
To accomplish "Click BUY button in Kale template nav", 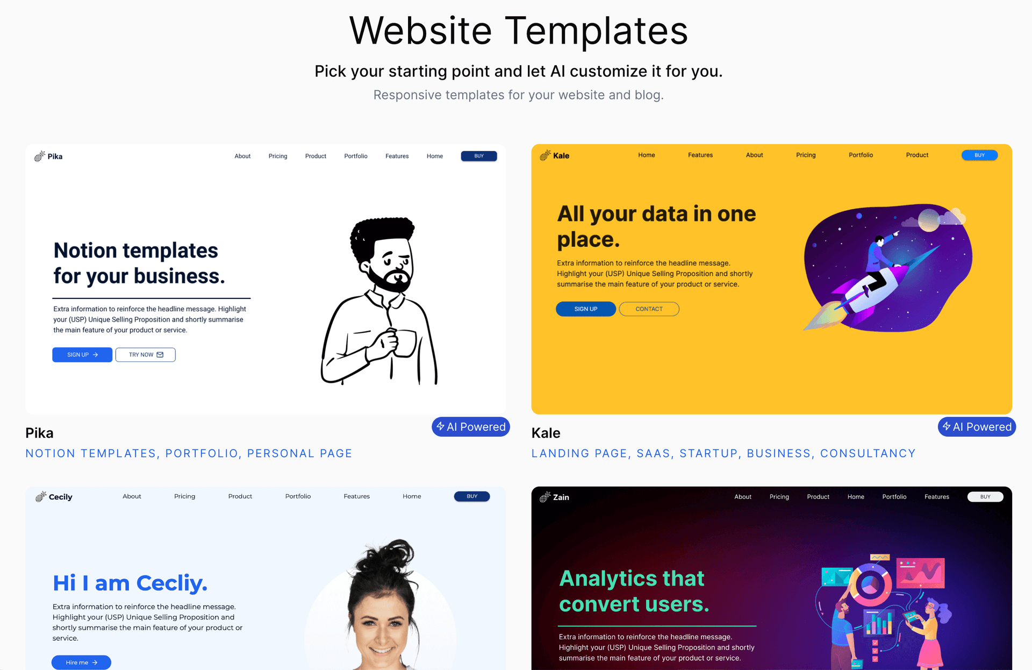I will coord(979,155).
